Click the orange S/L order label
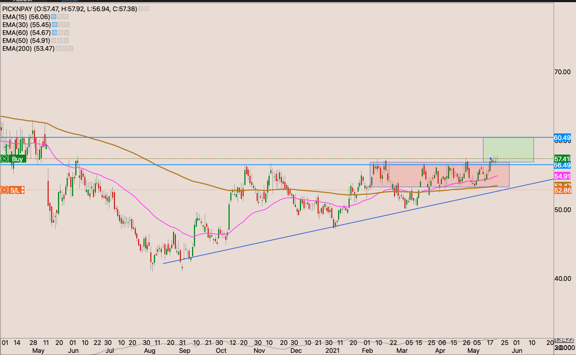576x355 pixels. (x=15, y=190)
